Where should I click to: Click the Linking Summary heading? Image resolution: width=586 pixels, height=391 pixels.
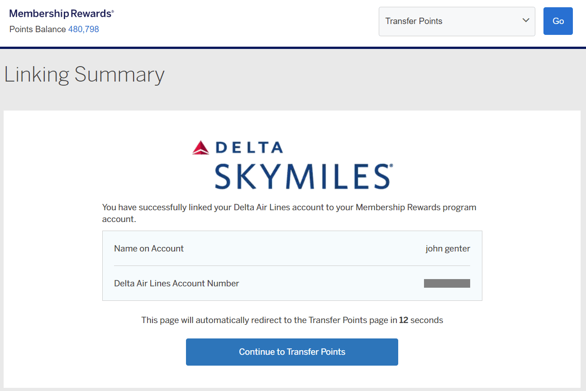point(84,75)
